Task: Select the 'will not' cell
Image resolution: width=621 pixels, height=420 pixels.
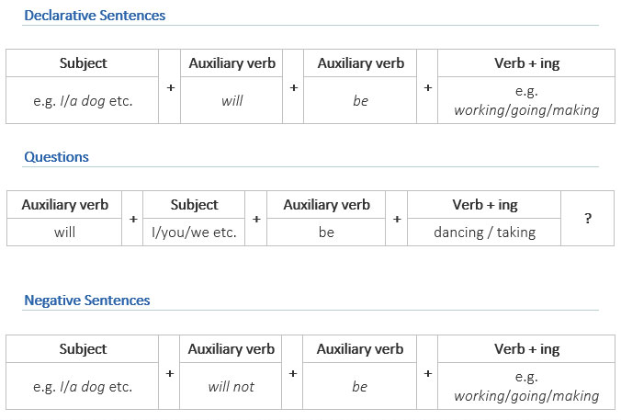Action: (x=231, y=386)
